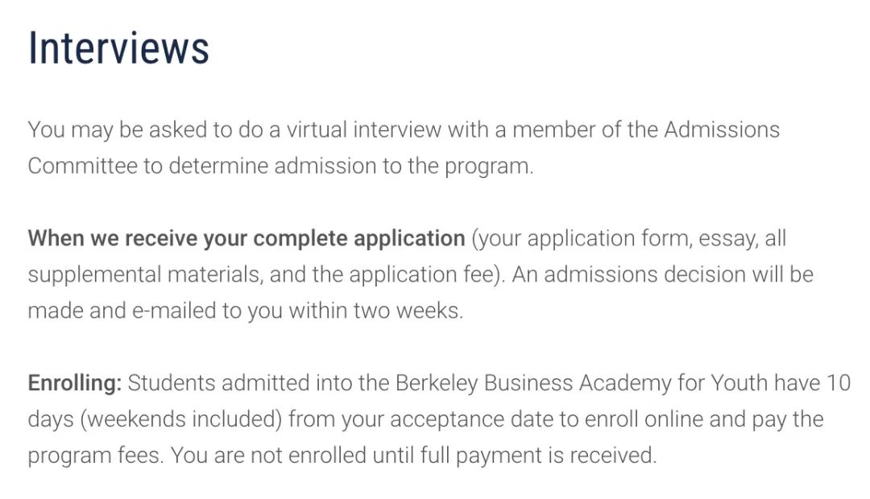
Task: Click the word 'e-mailed' in second paragraph
Action: [x=174, y=311]
